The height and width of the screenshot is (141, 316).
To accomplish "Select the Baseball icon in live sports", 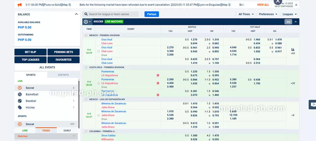I will click(x=20, y=101).
